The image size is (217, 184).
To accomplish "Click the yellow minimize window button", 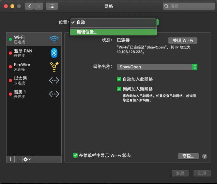I will tap(12, 6).
